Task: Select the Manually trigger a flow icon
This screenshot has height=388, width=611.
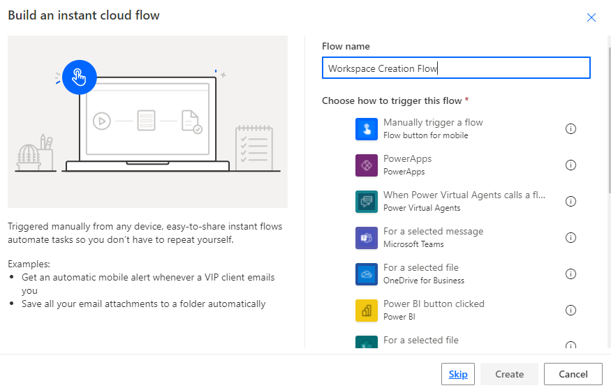Action: pyautogui.click(x=367, y=129)
